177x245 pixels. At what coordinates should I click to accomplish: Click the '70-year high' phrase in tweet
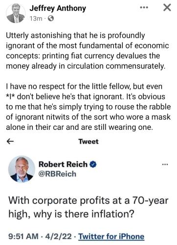[88, 207]
